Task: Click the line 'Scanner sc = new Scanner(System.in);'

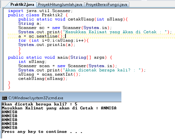Action: point(65,28)
